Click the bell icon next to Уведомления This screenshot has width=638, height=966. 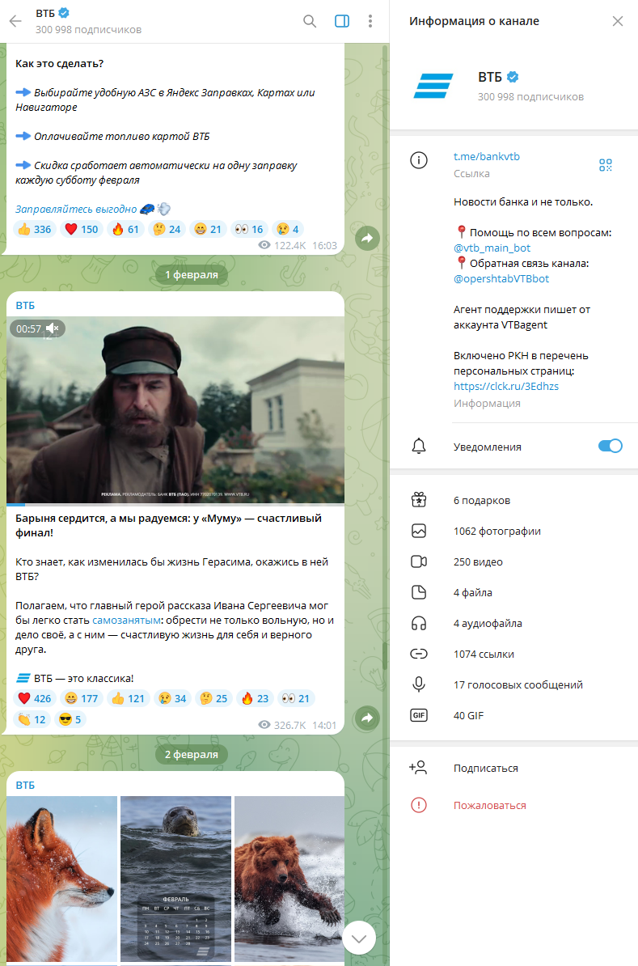tap(419, 446)
